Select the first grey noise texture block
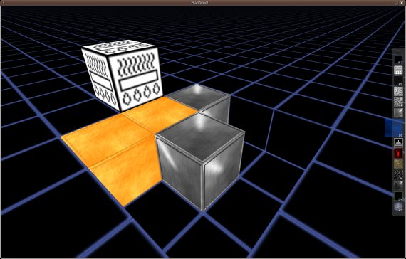Image resolution: width=406 pixels, height=259 pixels. point(398,91)
